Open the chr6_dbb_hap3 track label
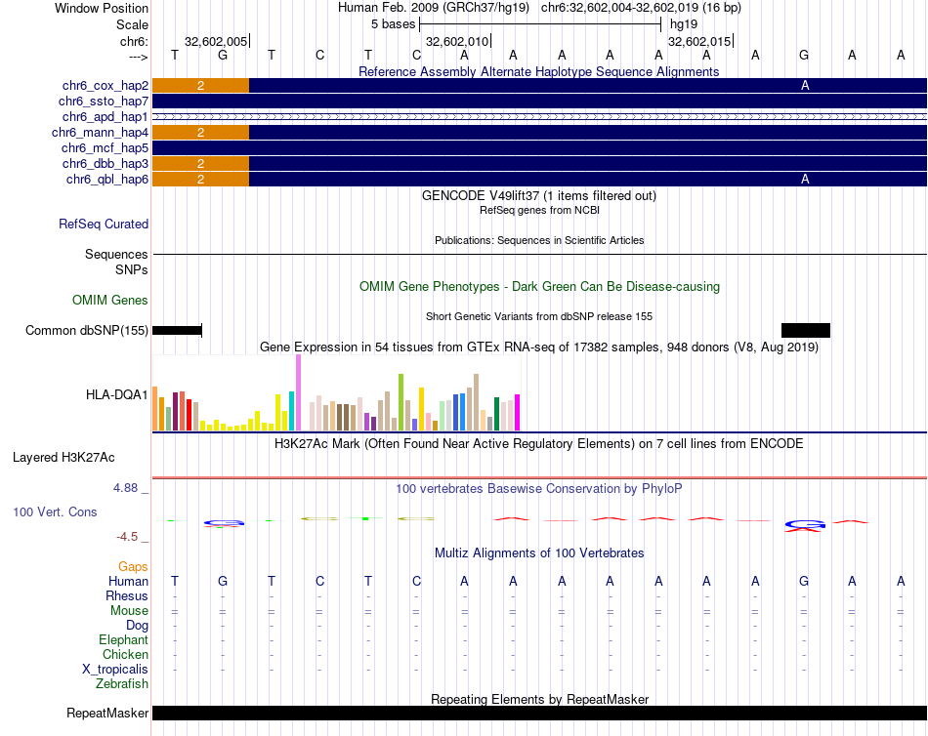928x736 pixels. [105, 163]
